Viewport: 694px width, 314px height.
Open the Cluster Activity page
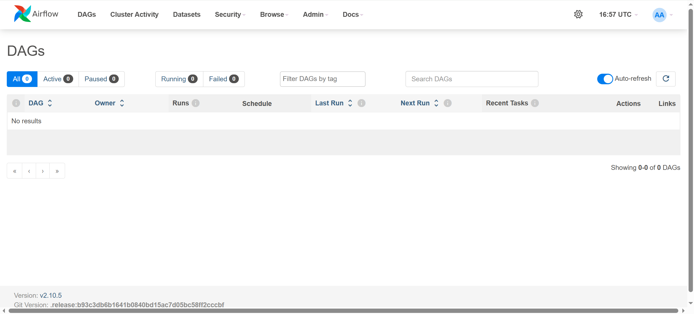click(134, 15)
